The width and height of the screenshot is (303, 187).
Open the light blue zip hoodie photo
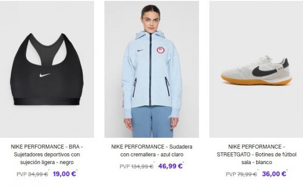pyautogui.click(x=151, y=69)
